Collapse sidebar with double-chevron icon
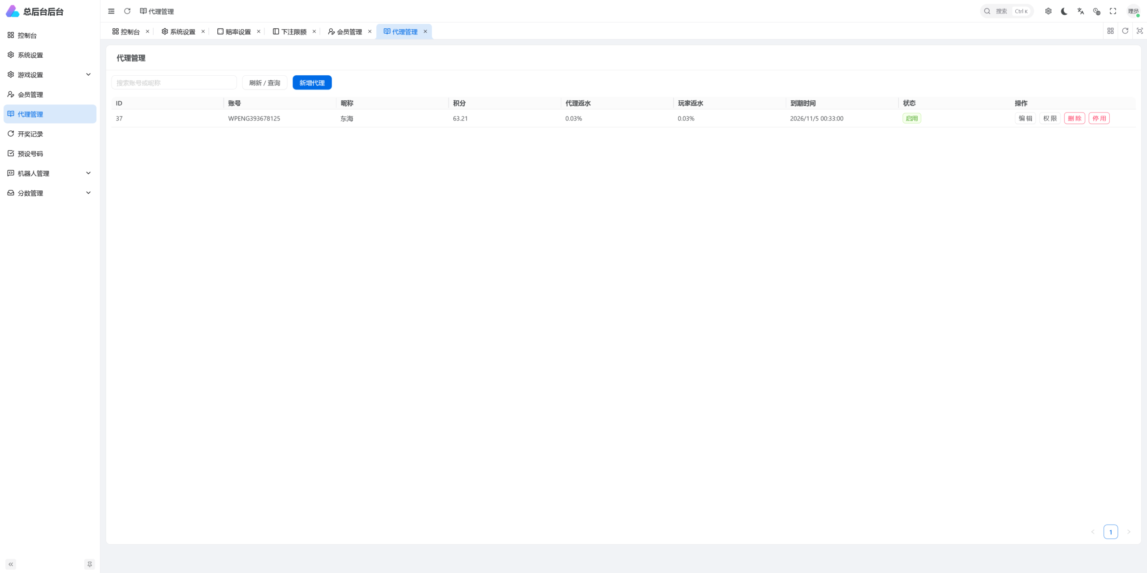The image size is (1147, 573). 11,564
